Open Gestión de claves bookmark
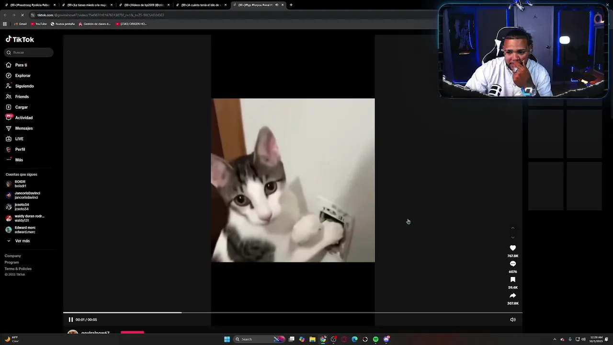Screen dimensions: 613x345 [95, 23]
